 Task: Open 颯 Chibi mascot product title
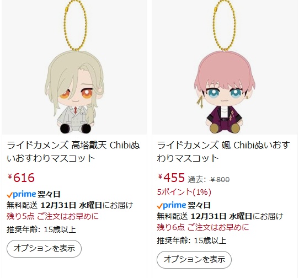[223, 152]
